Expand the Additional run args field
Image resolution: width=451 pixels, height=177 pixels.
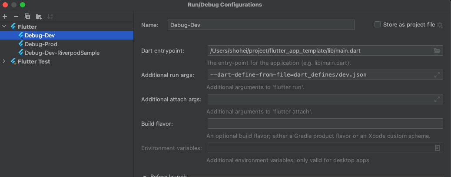(x=437, y=75)
